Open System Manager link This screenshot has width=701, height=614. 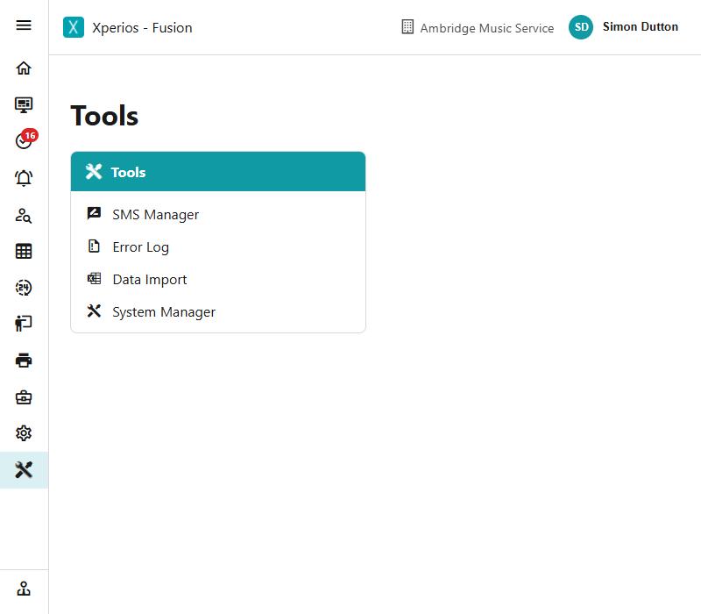[x=164, y=312]
